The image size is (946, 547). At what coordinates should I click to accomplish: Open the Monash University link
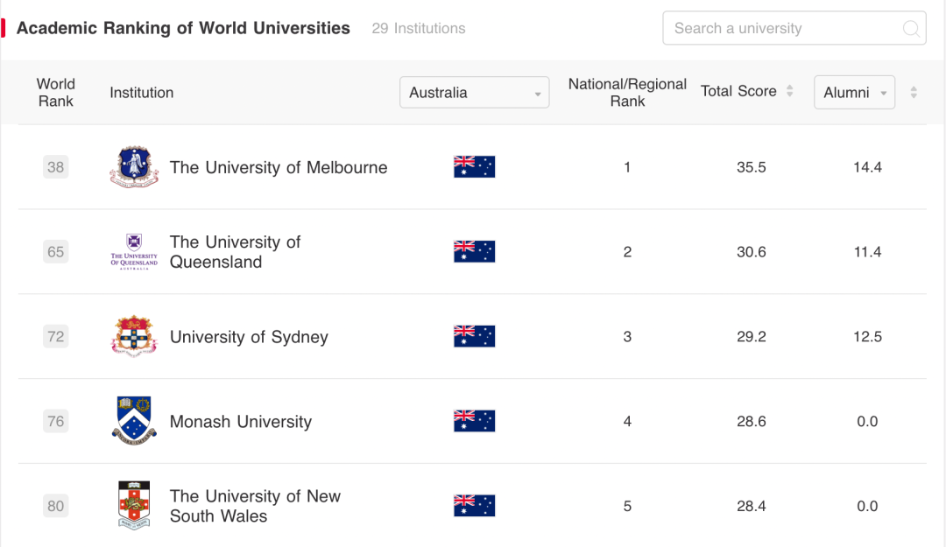pos(241,422)
